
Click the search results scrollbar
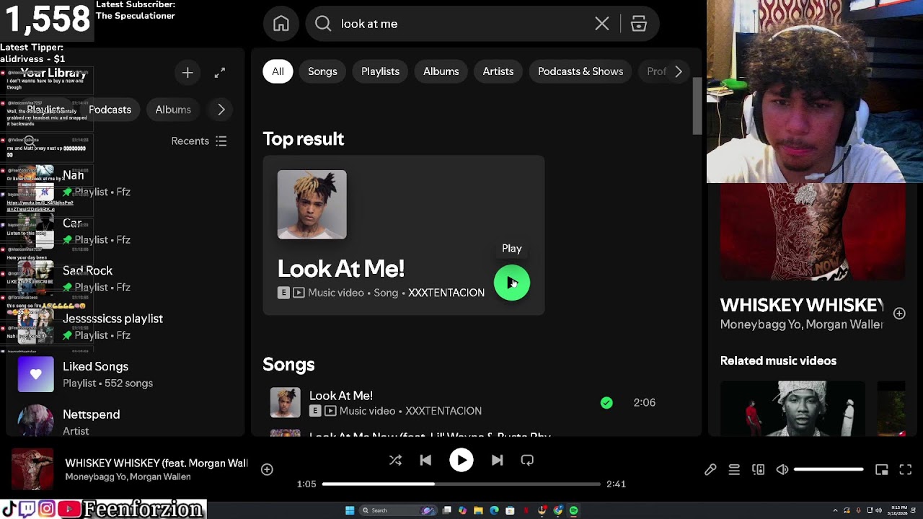pyautogui.click(x=697, y=105)
